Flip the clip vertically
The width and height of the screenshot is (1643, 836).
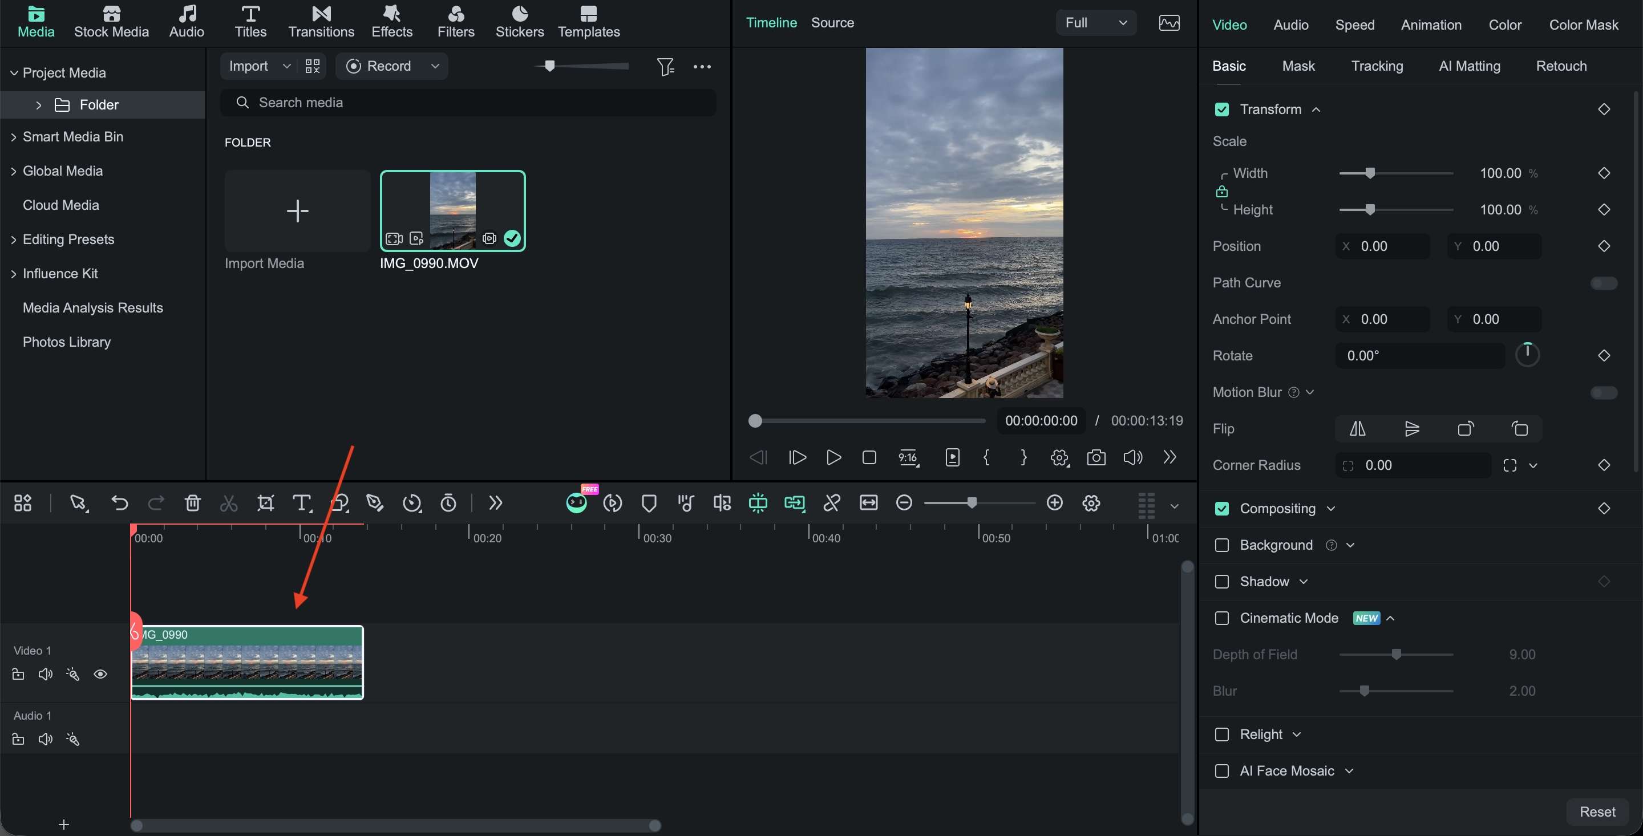click(1412, 428)
